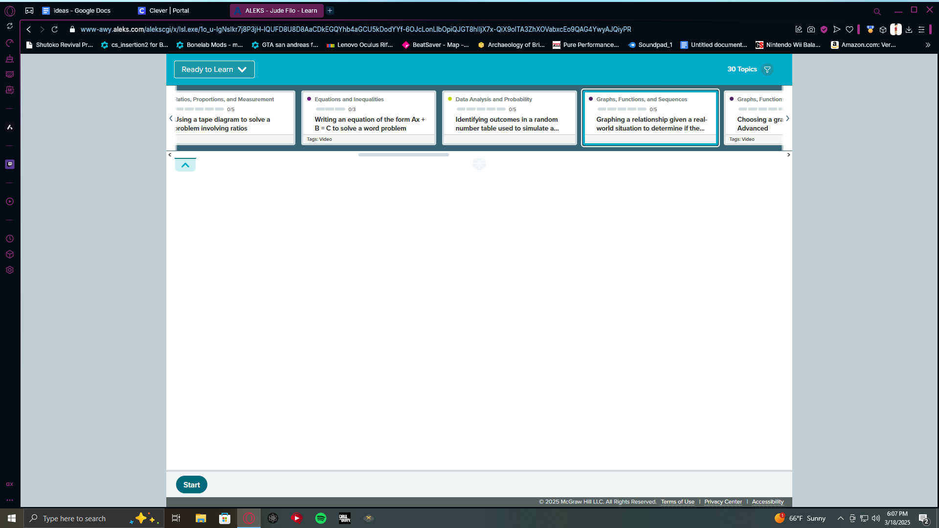The image size is (939, 528).
Task: Reload the ALEKS page
Action: [55, 29]
